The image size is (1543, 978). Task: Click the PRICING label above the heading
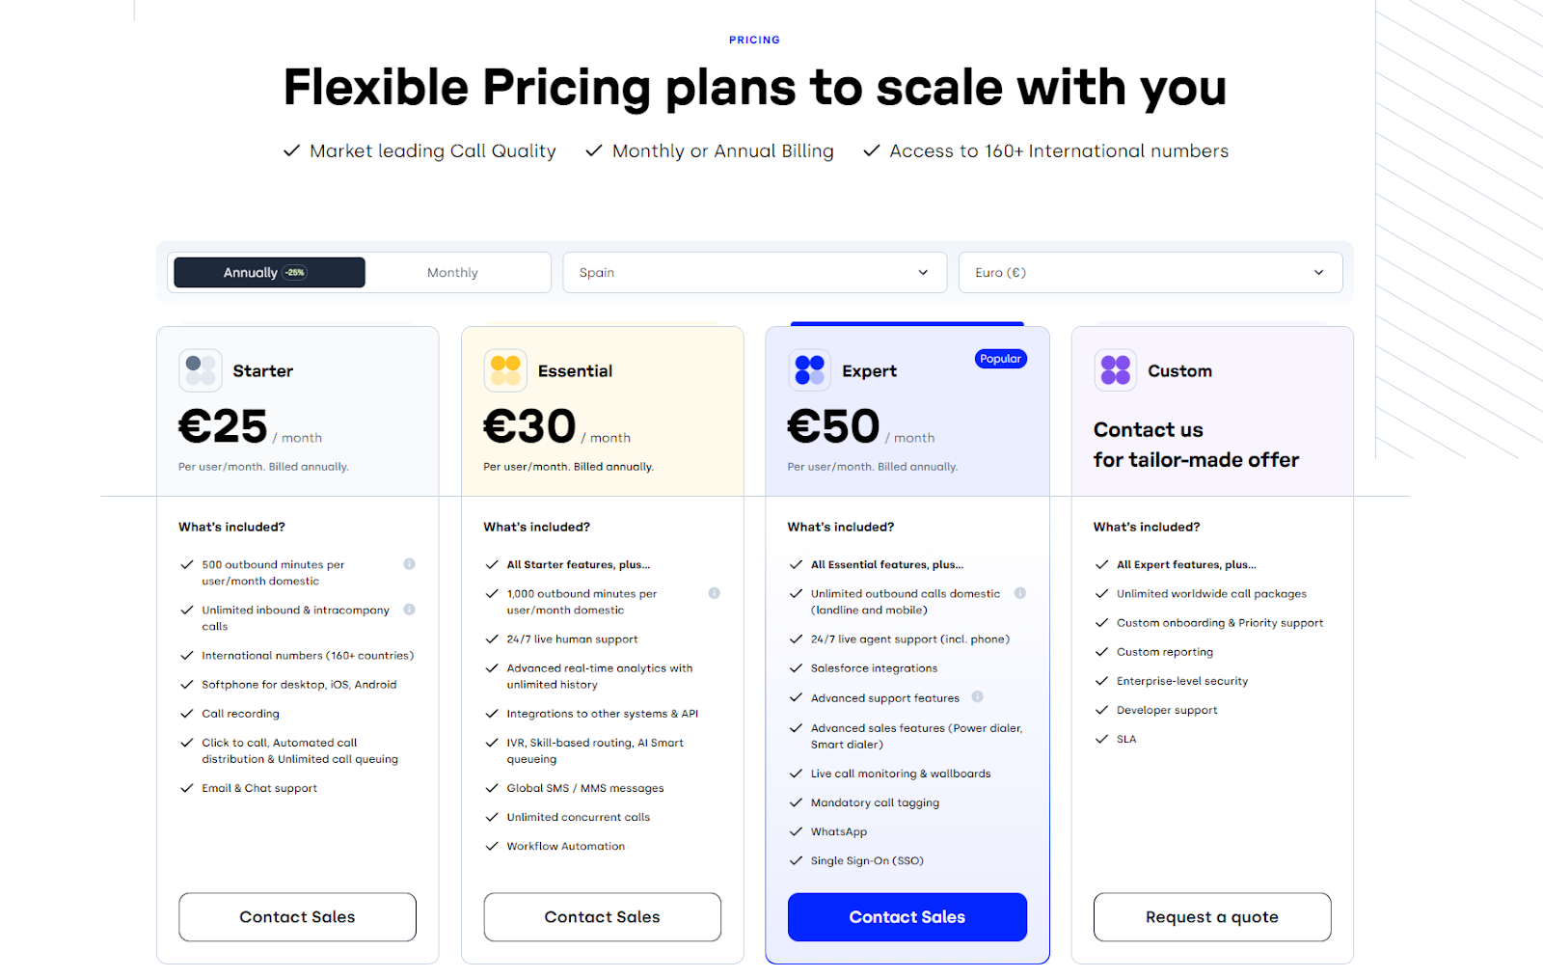(x=754, y=41)
